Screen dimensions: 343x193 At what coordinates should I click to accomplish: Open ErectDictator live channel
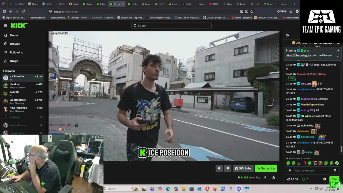(x=23, y=101)
